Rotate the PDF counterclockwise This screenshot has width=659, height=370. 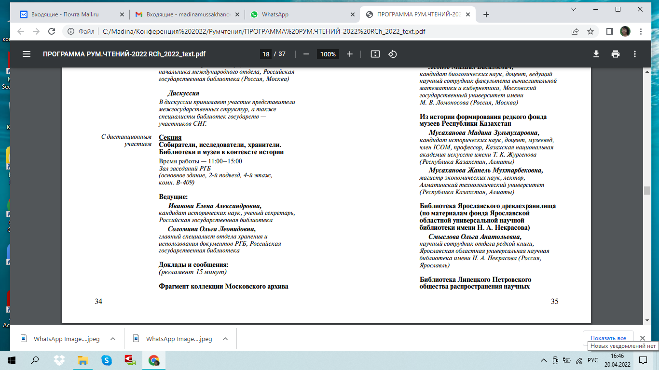tap(393, 54)
